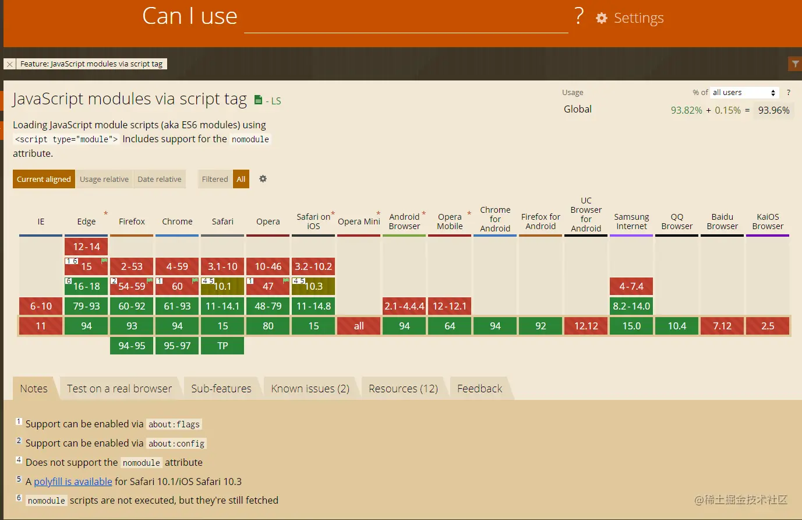
Task: Select the QQ Browser 10.4 cell
Action: pos(677,326)
